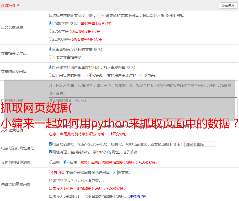Select 关闭 radio for 文本鉴黄过滤
This screenshot has height=201, width=239.
[x=65, y=126]
